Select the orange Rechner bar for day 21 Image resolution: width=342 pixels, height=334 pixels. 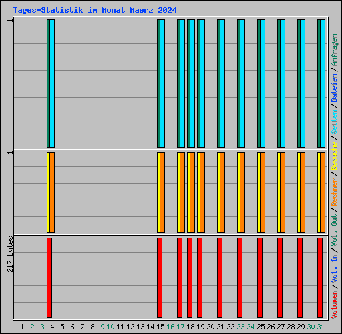click(222, 193)
